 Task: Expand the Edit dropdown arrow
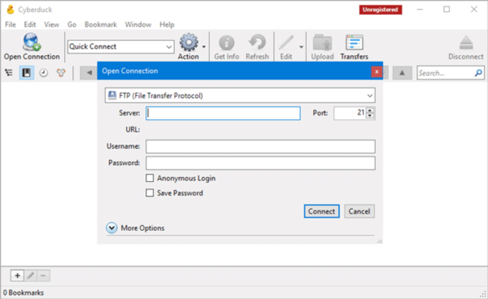tap(301, 47)
